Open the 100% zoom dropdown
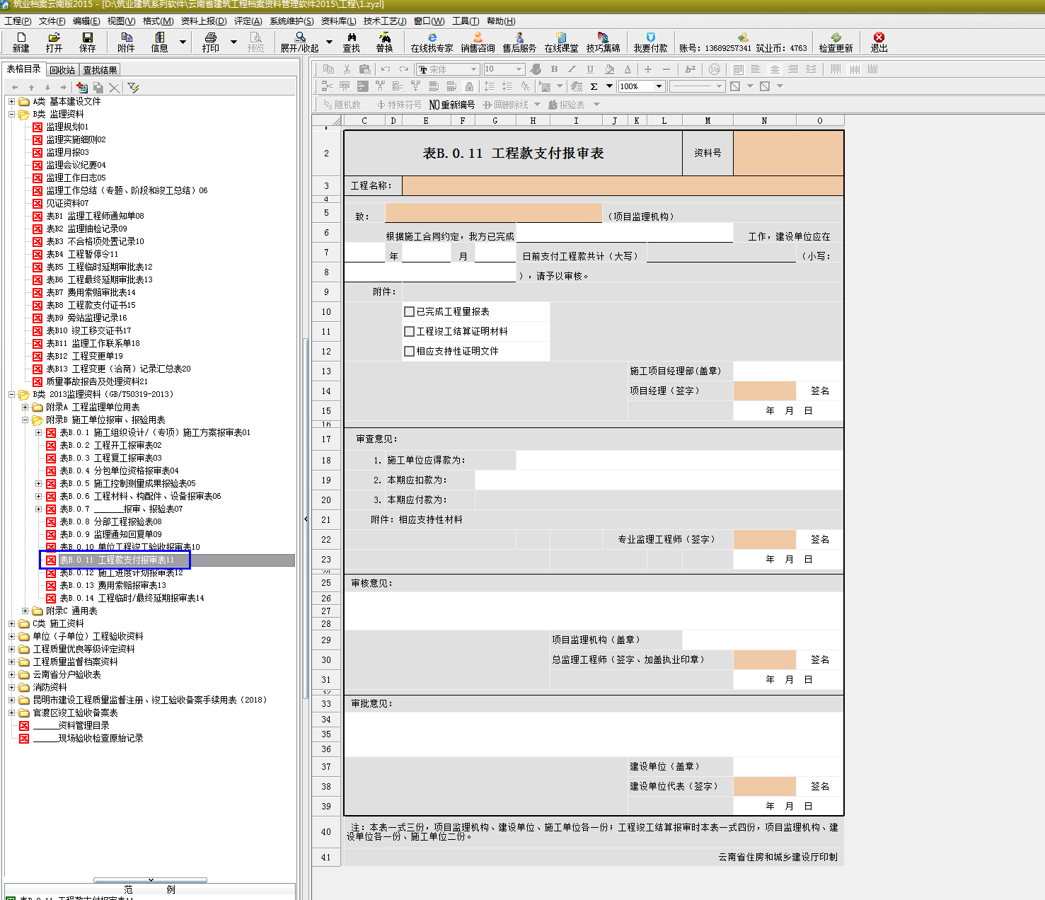1045x900 pixels. pyautogui.click(x=659, y=86)
